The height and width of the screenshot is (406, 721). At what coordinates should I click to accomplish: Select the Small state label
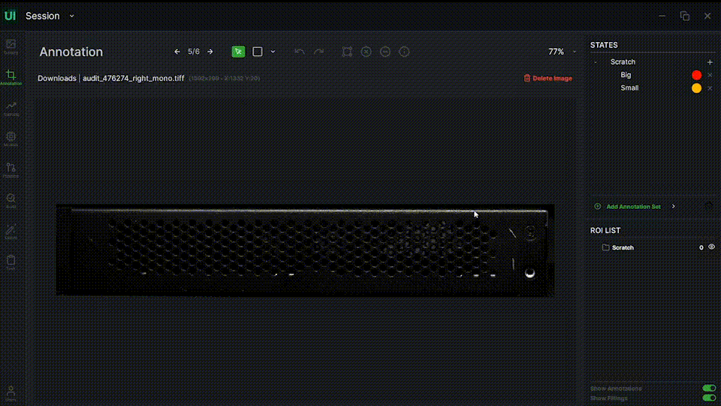tap(629, 88)
